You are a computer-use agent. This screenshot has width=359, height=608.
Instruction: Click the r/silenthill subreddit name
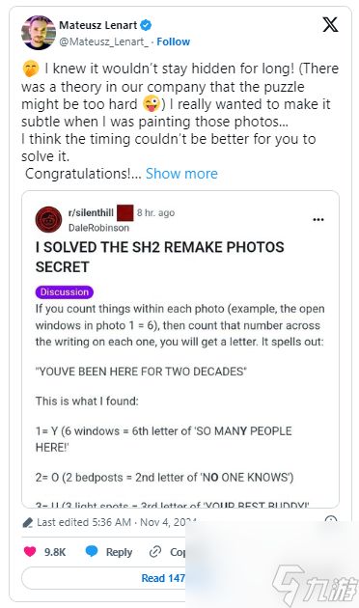coord(91,212)
